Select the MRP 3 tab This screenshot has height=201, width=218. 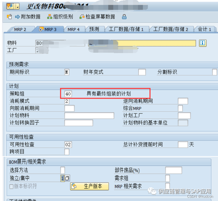point(48,30)
